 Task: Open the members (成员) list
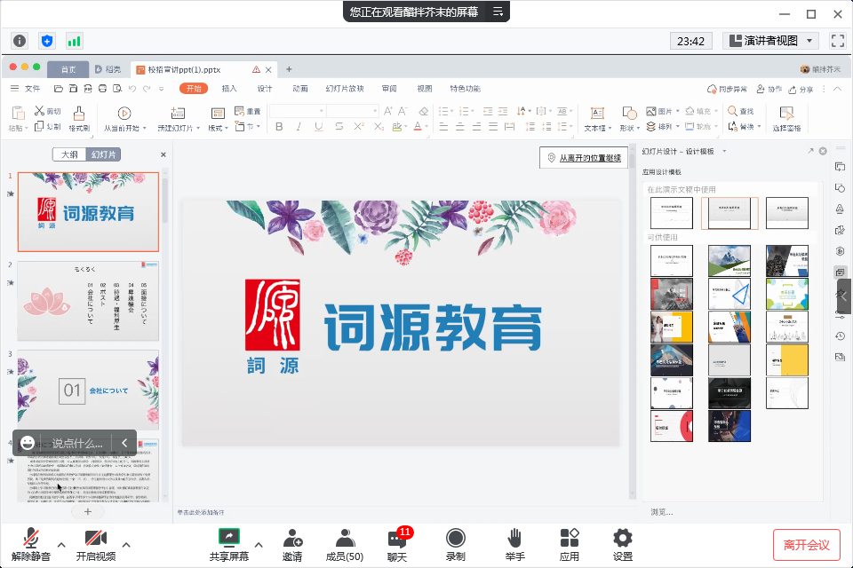[344, 543]
